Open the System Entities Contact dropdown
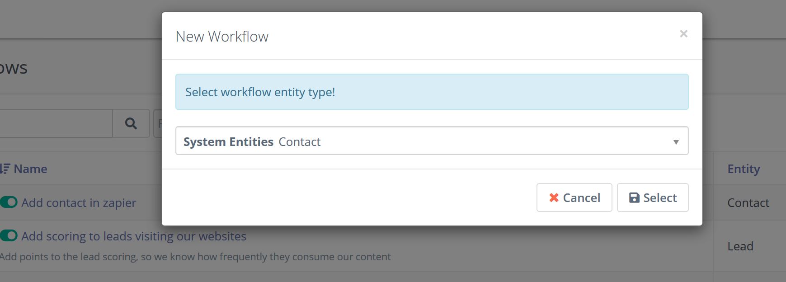The height and width of the screenshot is (282, 786). click(x=432, y=141)
